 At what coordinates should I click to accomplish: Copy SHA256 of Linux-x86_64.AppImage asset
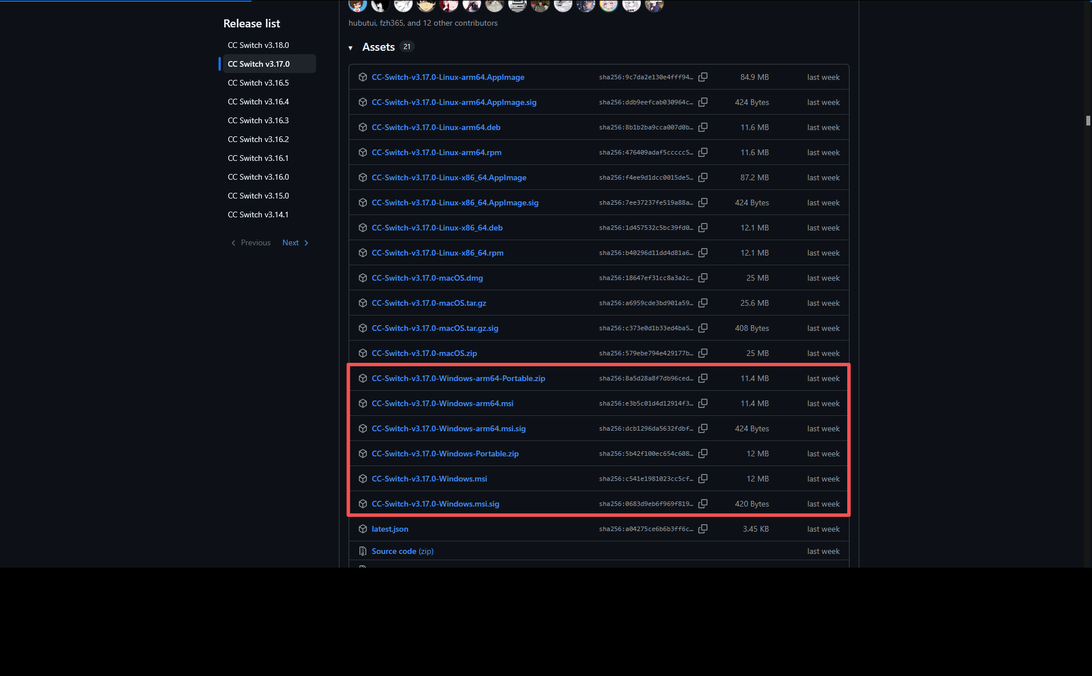[x=703, y=177]
